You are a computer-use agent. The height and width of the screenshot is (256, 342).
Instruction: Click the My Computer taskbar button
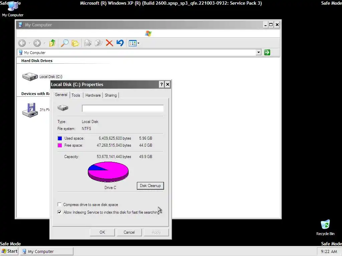pyautogui.click(x=47, y=251)
